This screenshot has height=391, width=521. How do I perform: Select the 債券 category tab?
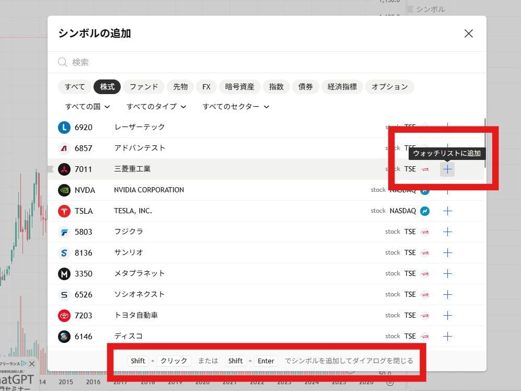305,87
